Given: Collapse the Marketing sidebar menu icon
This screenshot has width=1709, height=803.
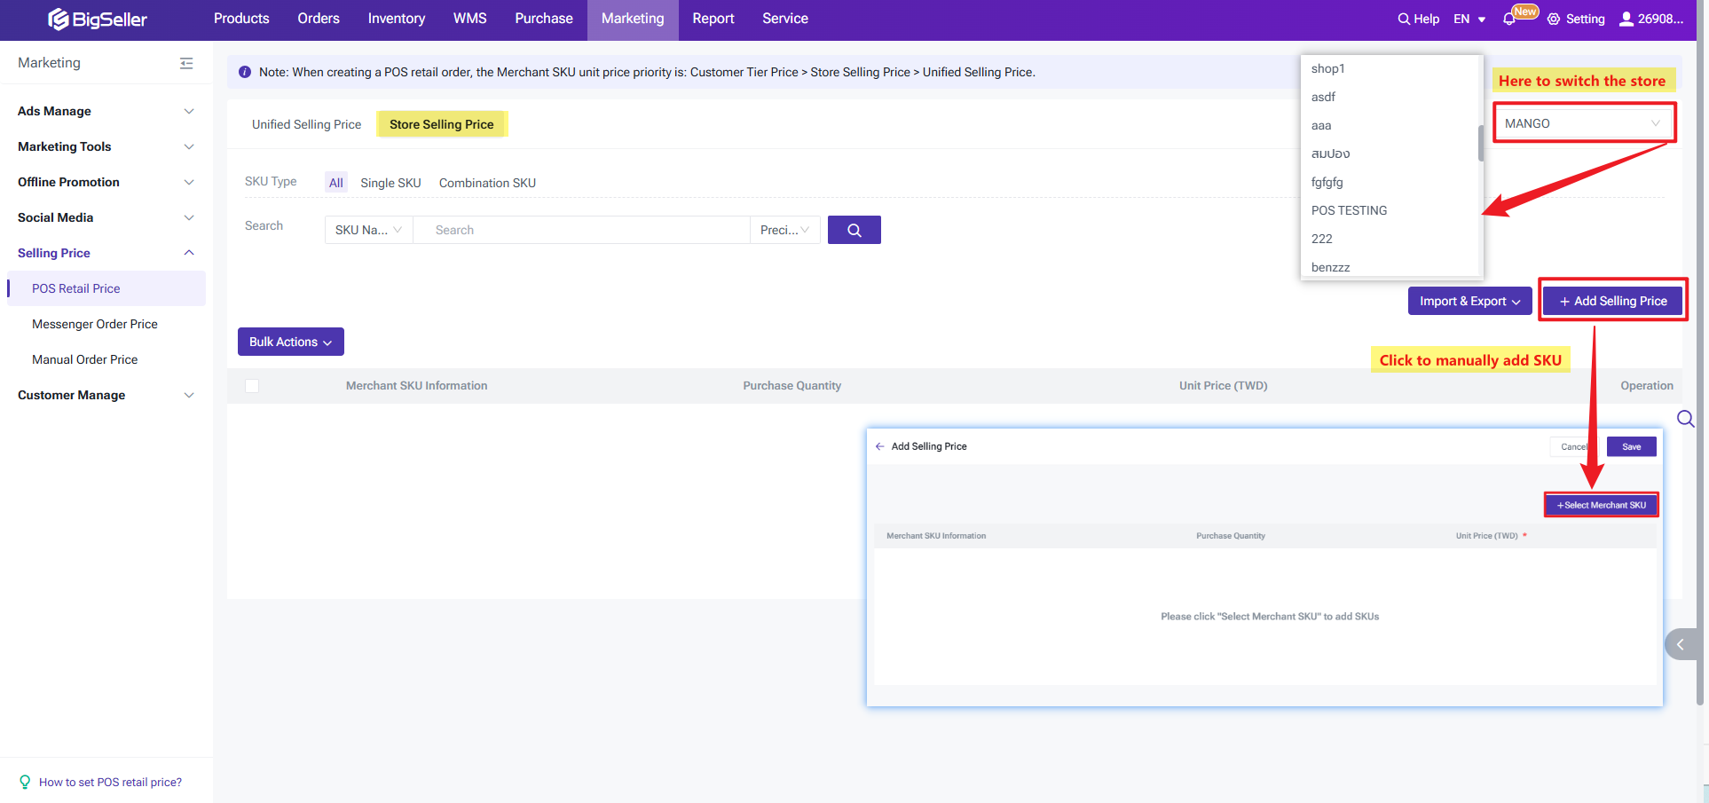Looking at the screenshot, I should click(186, 63).
